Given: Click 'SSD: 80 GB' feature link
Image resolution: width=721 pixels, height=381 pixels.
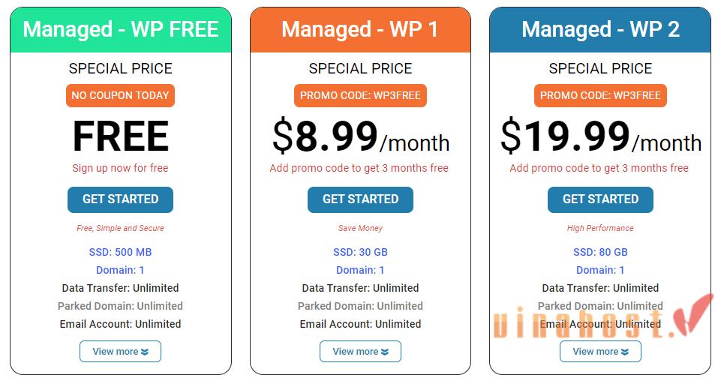Looking at the screenshot, I should click(x=600, y=252).
